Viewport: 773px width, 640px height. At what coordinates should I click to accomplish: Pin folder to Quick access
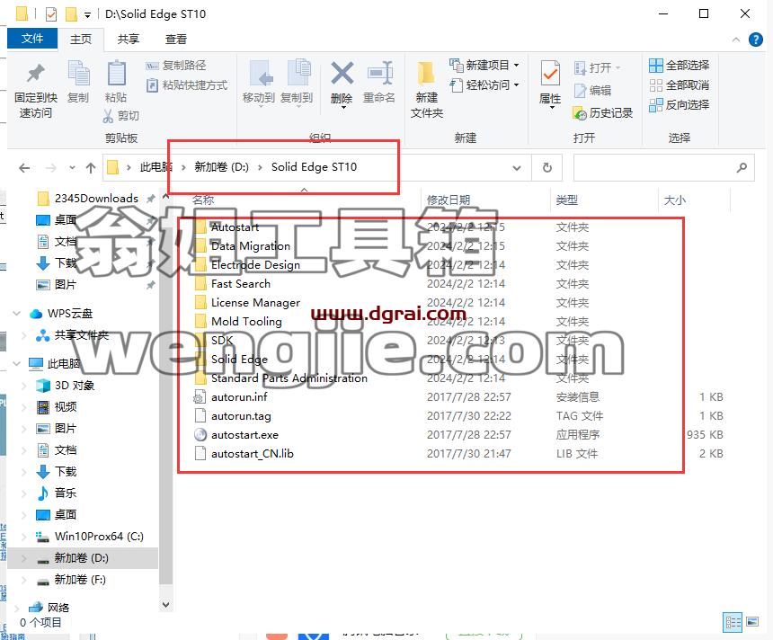click(x=35, y=91)
